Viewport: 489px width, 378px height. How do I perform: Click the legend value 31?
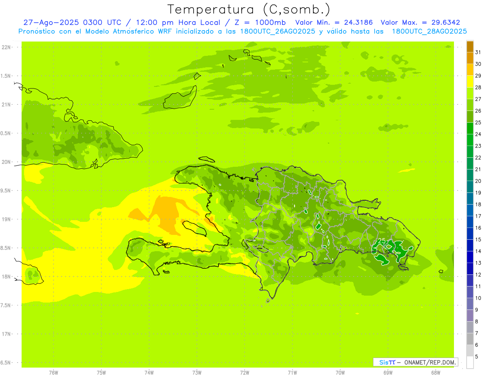[x=478, y=52]
